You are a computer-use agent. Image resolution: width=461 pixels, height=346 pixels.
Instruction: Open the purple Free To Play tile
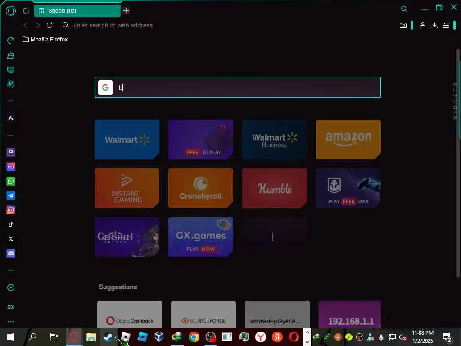[x=201, y=140]
